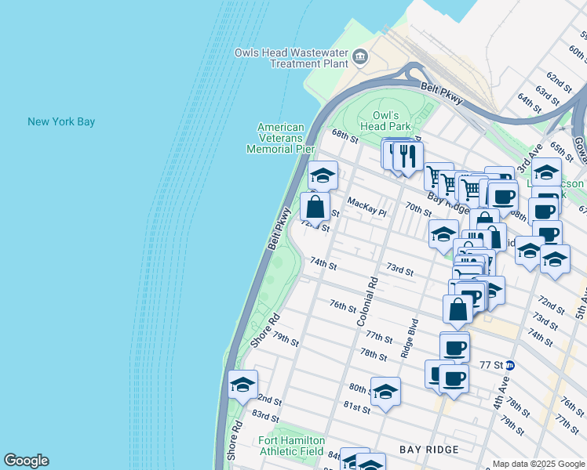Click the school marker overlapping the coffee cup near 73rd St

tap(496, 291)
